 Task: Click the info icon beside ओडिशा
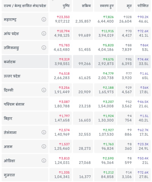(x=44, y=161)
